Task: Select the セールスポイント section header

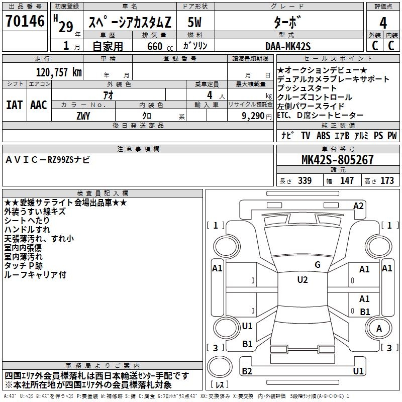Action: coord(338,59)
